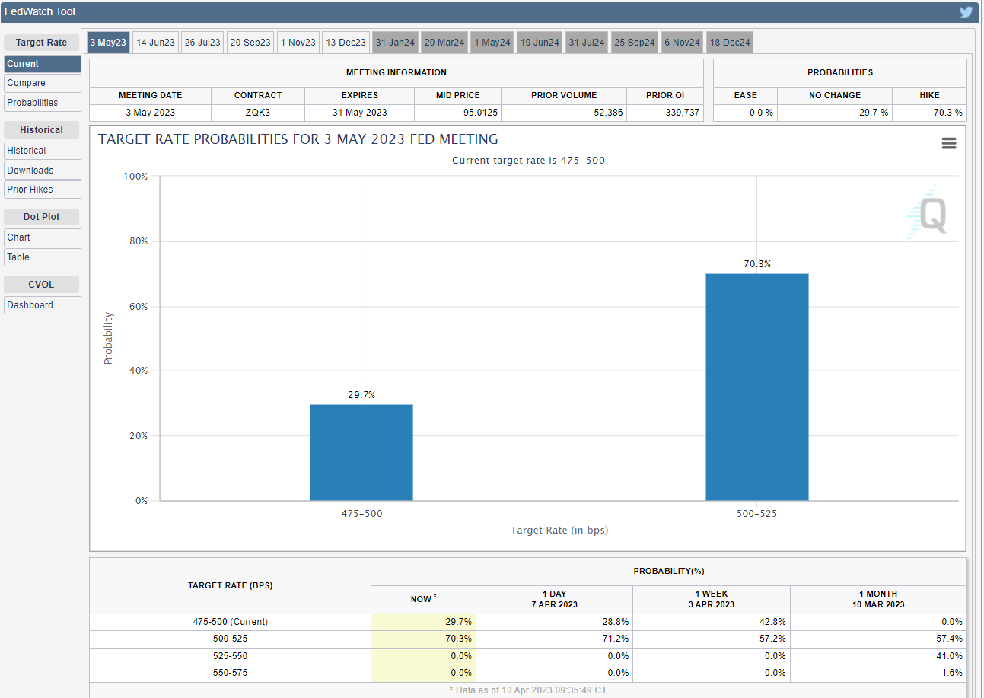Switch to the 20 Mar24 tab
The image size is (984, 698).
tap(444, 43)
